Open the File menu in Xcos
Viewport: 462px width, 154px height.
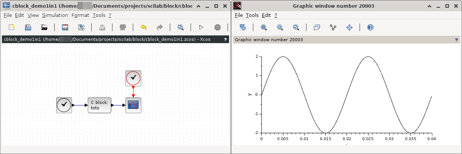point(8,15)
